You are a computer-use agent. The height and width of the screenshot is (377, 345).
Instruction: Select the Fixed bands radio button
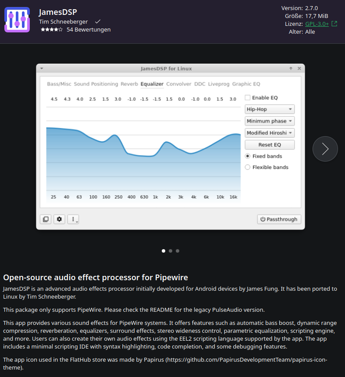[248, 156]
